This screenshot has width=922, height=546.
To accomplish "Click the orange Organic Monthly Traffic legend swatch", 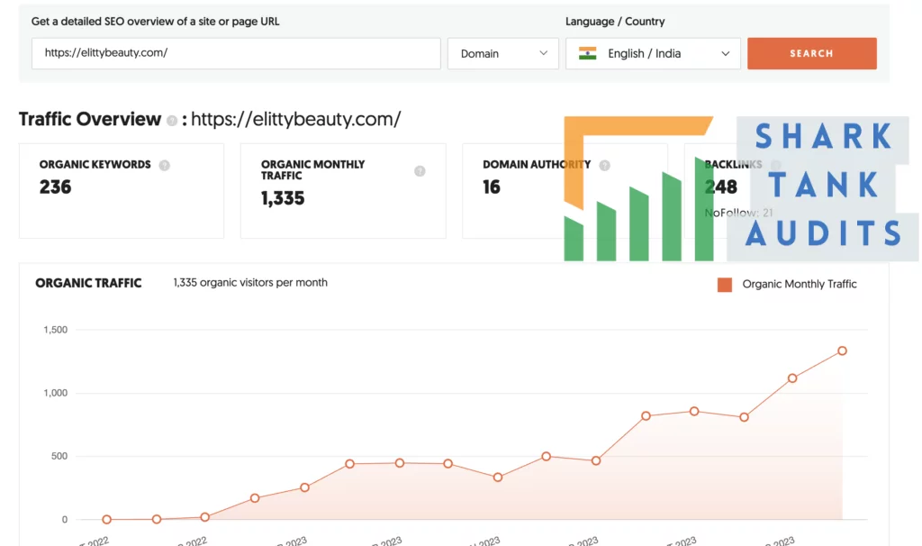I will click(x=725, y=285).
